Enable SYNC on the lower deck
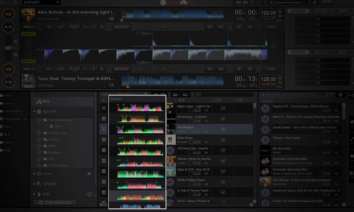 (271, 69)
